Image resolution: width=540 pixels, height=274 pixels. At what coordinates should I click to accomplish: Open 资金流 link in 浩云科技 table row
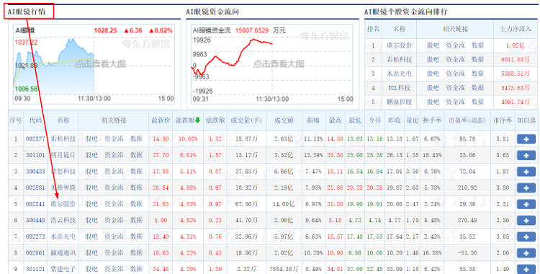click(x=114, y=220)
